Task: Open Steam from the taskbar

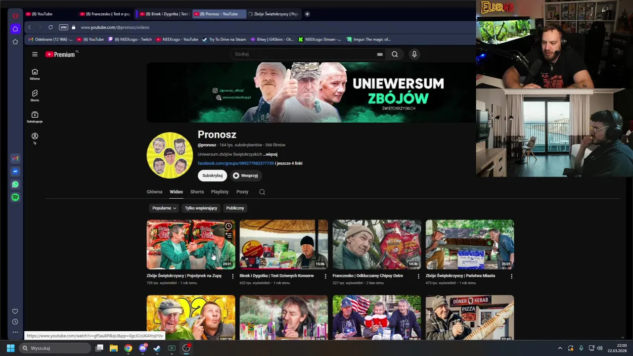Action: tap(157, 348)
